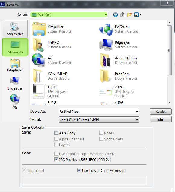Screen dimensions: 175x192
Task: Open the view menu icon
Action: point(138,15)
